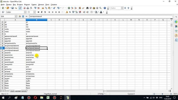Image resolution: width=178 pixels, height=100 pixels.
Task: Open a file with the folder icon
Action: click(x=8, y=8)
